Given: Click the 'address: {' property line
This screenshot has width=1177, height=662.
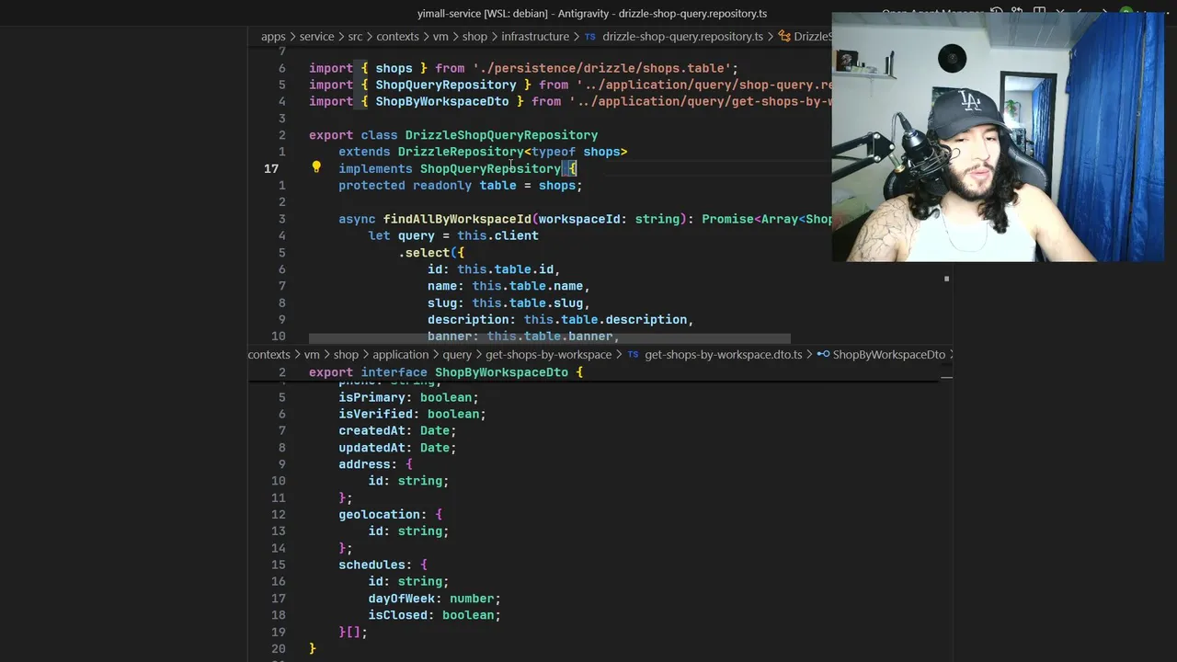Looking at the screenshot, I should tap(375, 464).
